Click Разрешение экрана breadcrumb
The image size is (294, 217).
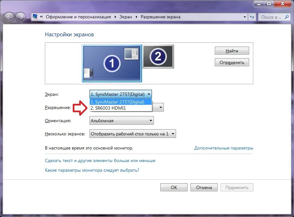click(161, 17)
